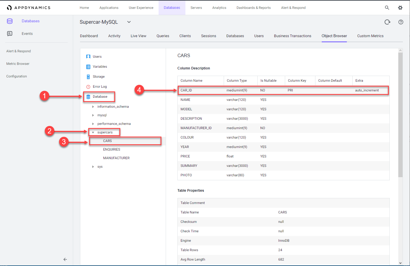Switch to the Databases sub-tab

(x=235, y=36)
